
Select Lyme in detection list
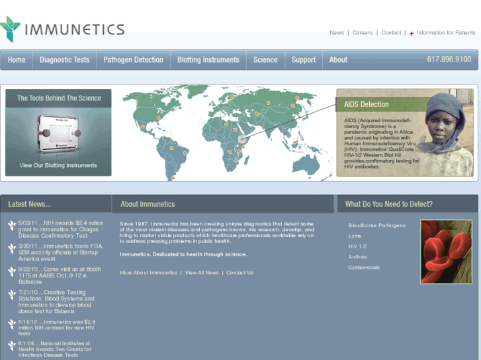[x=355, y=236]
